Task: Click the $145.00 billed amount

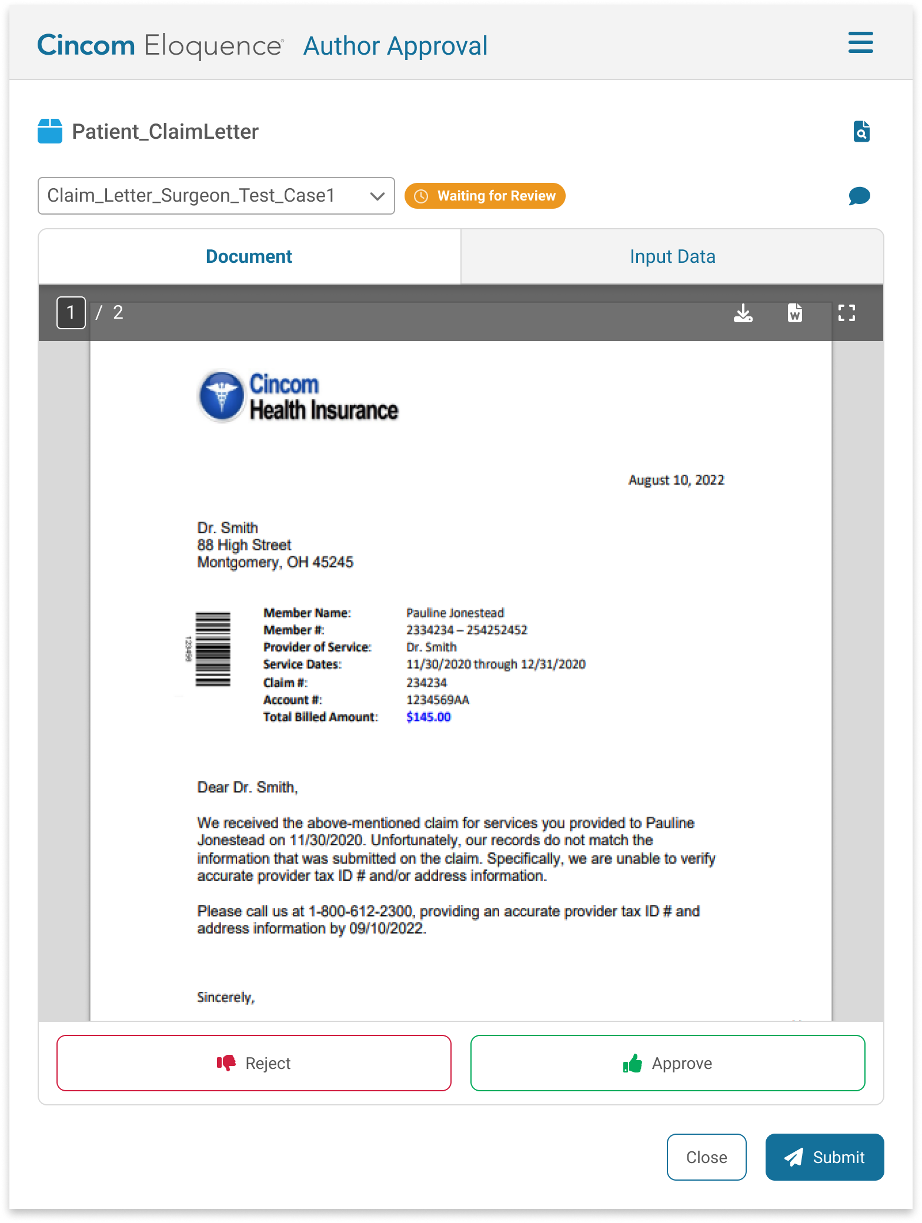Action: pyautogui.click(x=429, y=717)
